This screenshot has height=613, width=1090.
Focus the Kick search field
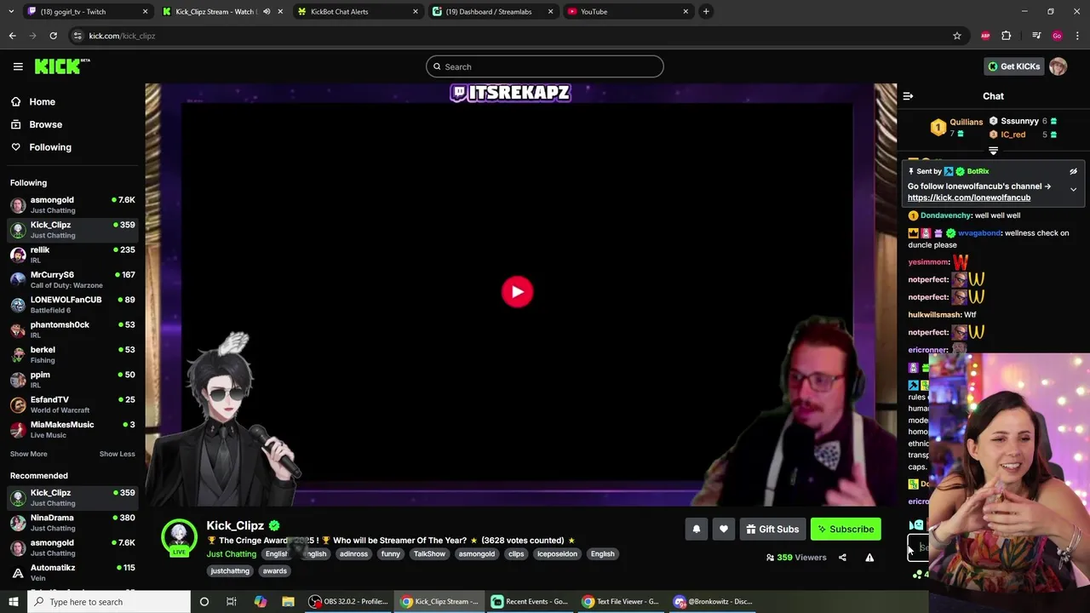[x=545, y=66]
